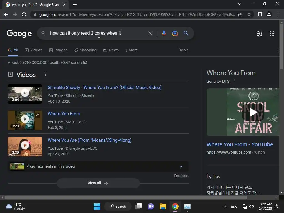Switch to the Images results tab

(x=58, y=50)
